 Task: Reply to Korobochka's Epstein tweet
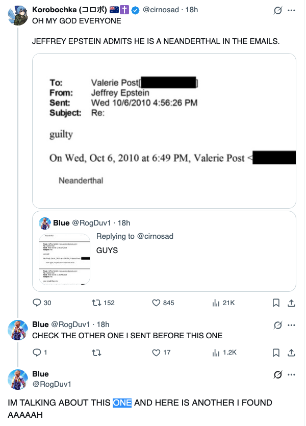[x=37, y=303]
